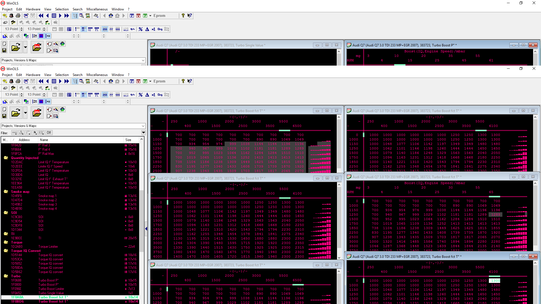Click the question mark help icon in the lower WinOLS toolbar
Viewport: 541px width, 304px height.
[183, 81]
